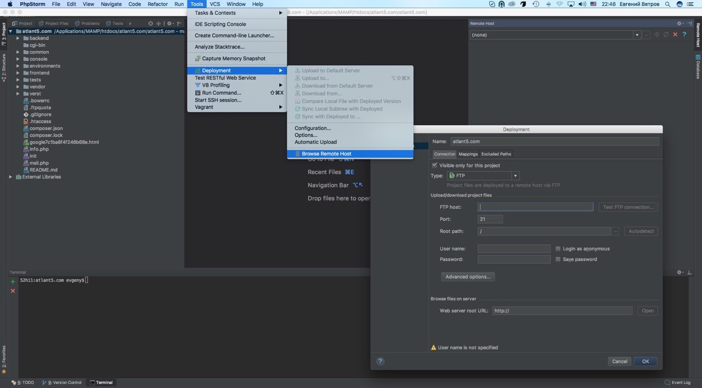Open the Tasks & Contexts submenu
The height and width of the screenshot is (388, 702).
[x=237, y=13]
